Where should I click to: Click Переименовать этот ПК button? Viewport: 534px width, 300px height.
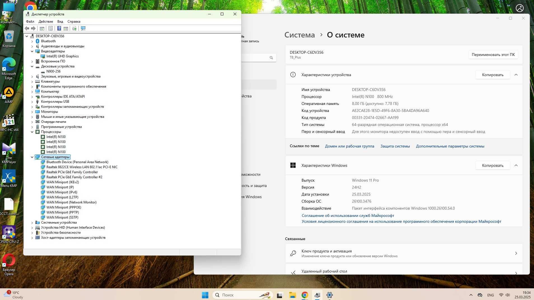pos(493,55)
